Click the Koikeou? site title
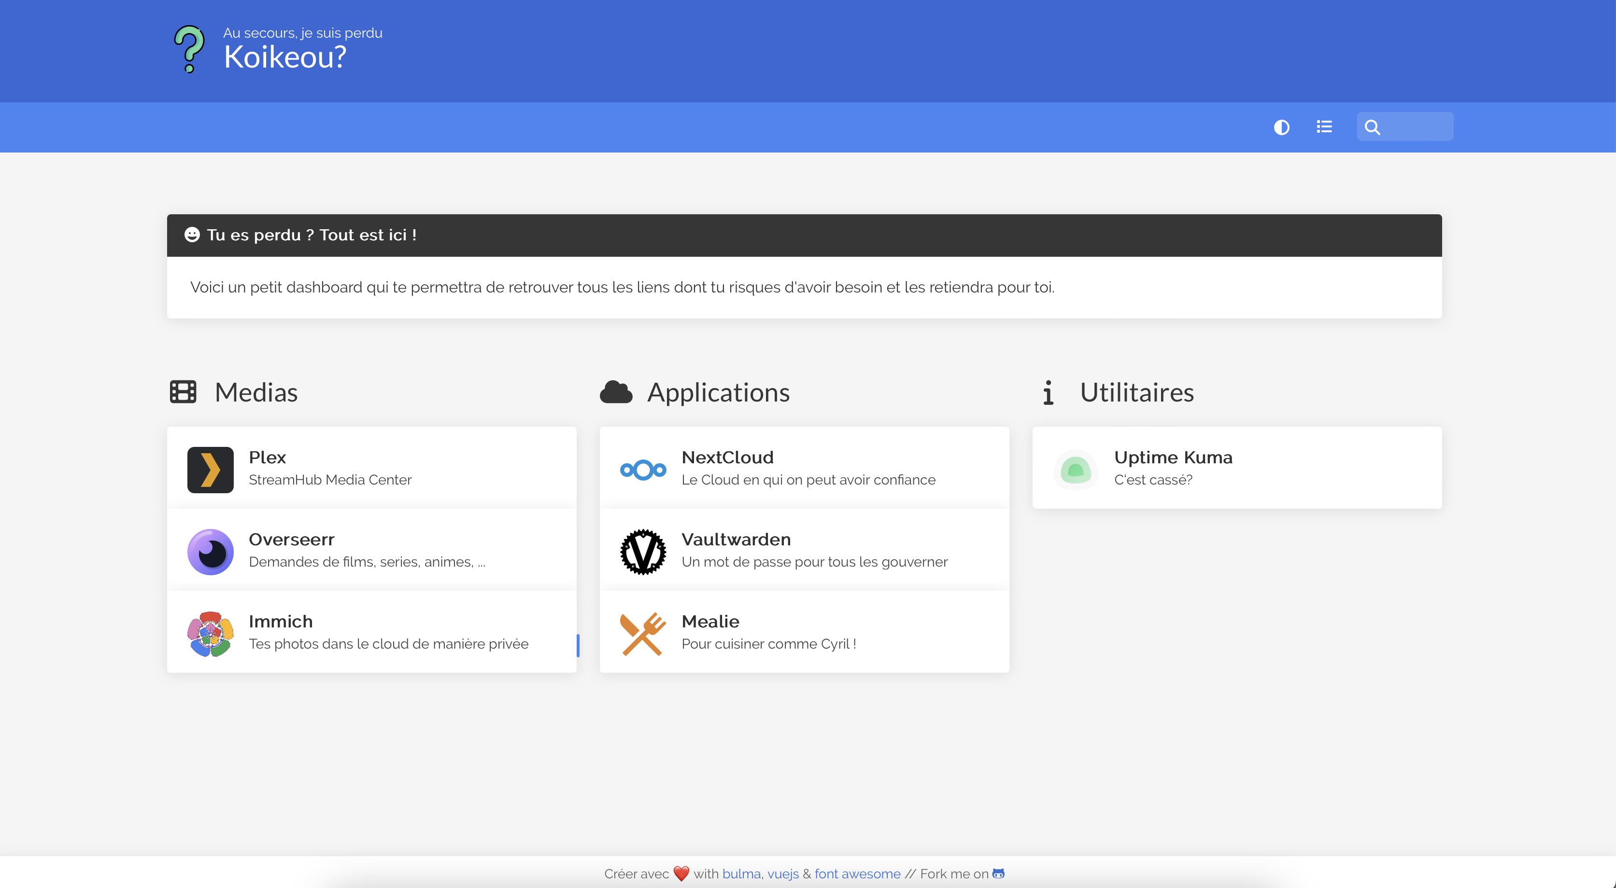This screenshot has height=888, width=1616. pos(285,57)
